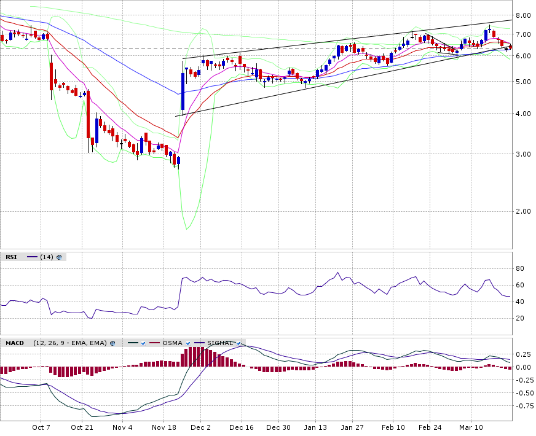Click the RSI 20 level label
536x436 pixels.
pyautogui.click(x=520, y=318)
